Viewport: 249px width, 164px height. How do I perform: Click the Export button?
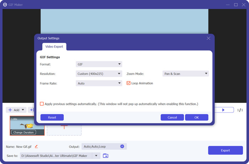point(225,150)
